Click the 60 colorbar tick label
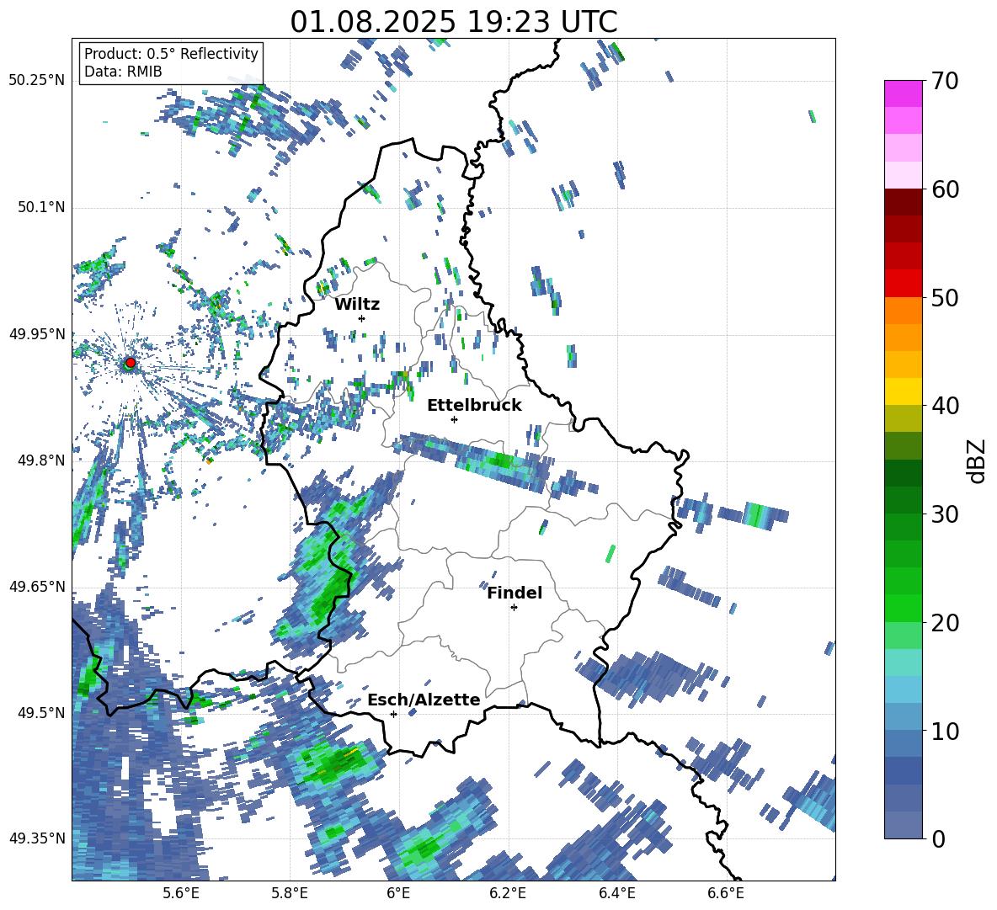 (945, 189)
